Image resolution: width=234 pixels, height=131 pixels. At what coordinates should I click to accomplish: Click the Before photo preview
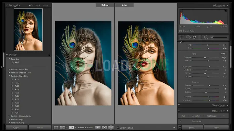pos(83,63)
